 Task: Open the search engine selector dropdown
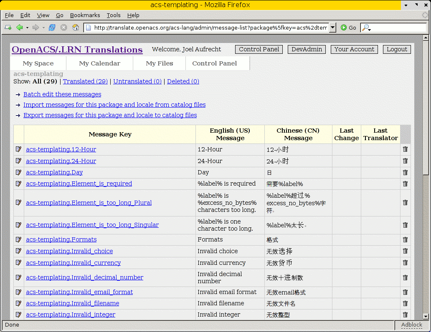(366, 28)
